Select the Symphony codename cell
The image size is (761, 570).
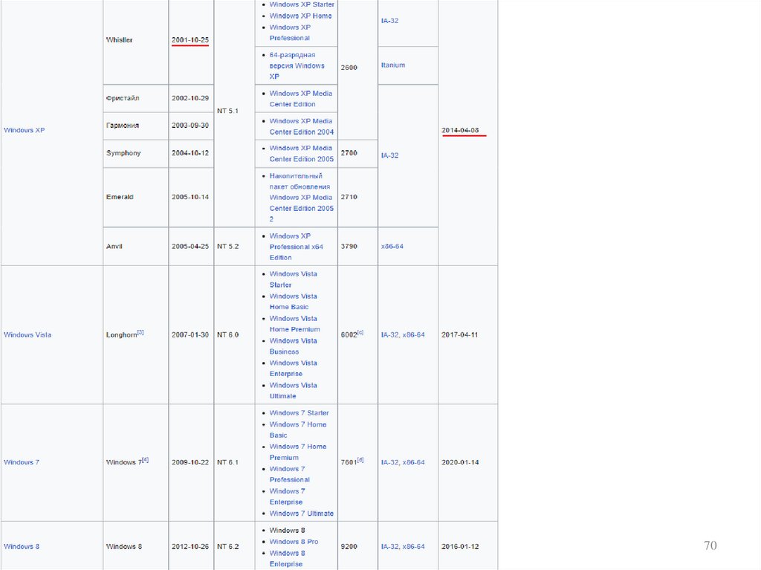135,153
